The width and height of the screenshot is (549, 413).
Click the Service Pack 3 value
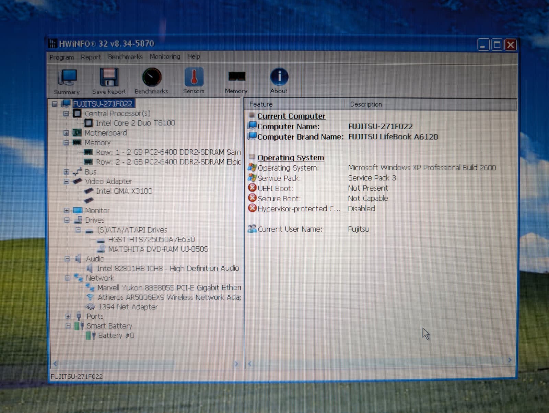[x=372, y=178]
